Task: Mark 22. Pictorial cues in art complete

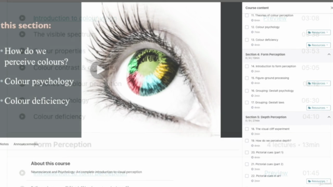Action: click(x=247, y=176)
